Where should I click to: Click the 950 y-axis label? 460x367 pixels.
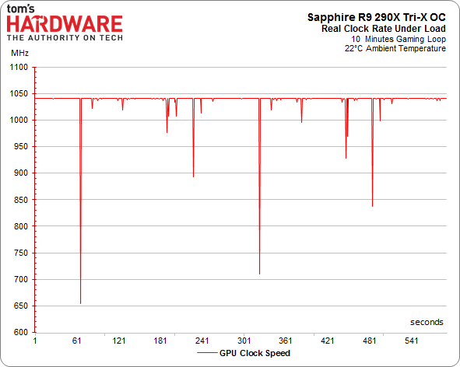(x=21, y=146)
